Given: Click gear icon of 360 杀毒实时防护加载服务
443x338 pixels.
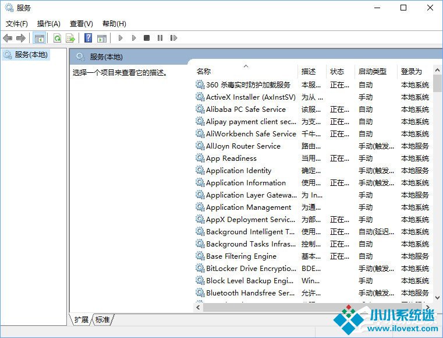Looking at the screenshot, I should tap(200, 85).
